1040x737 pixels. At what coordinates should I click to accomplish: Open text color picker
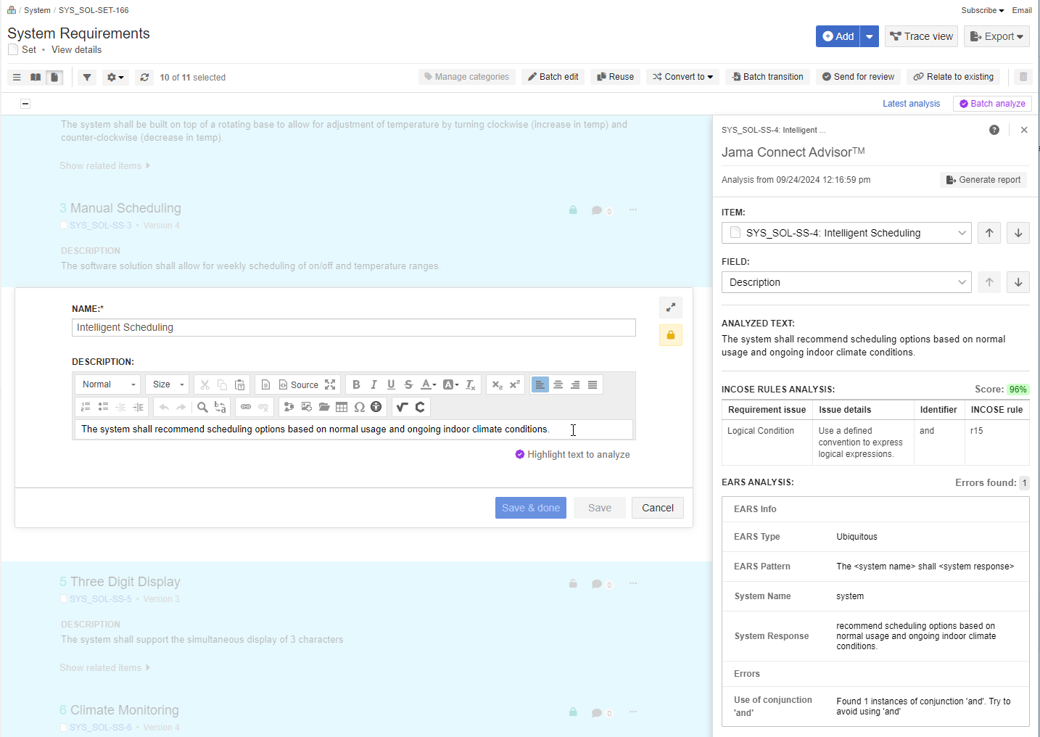(429, 384)
